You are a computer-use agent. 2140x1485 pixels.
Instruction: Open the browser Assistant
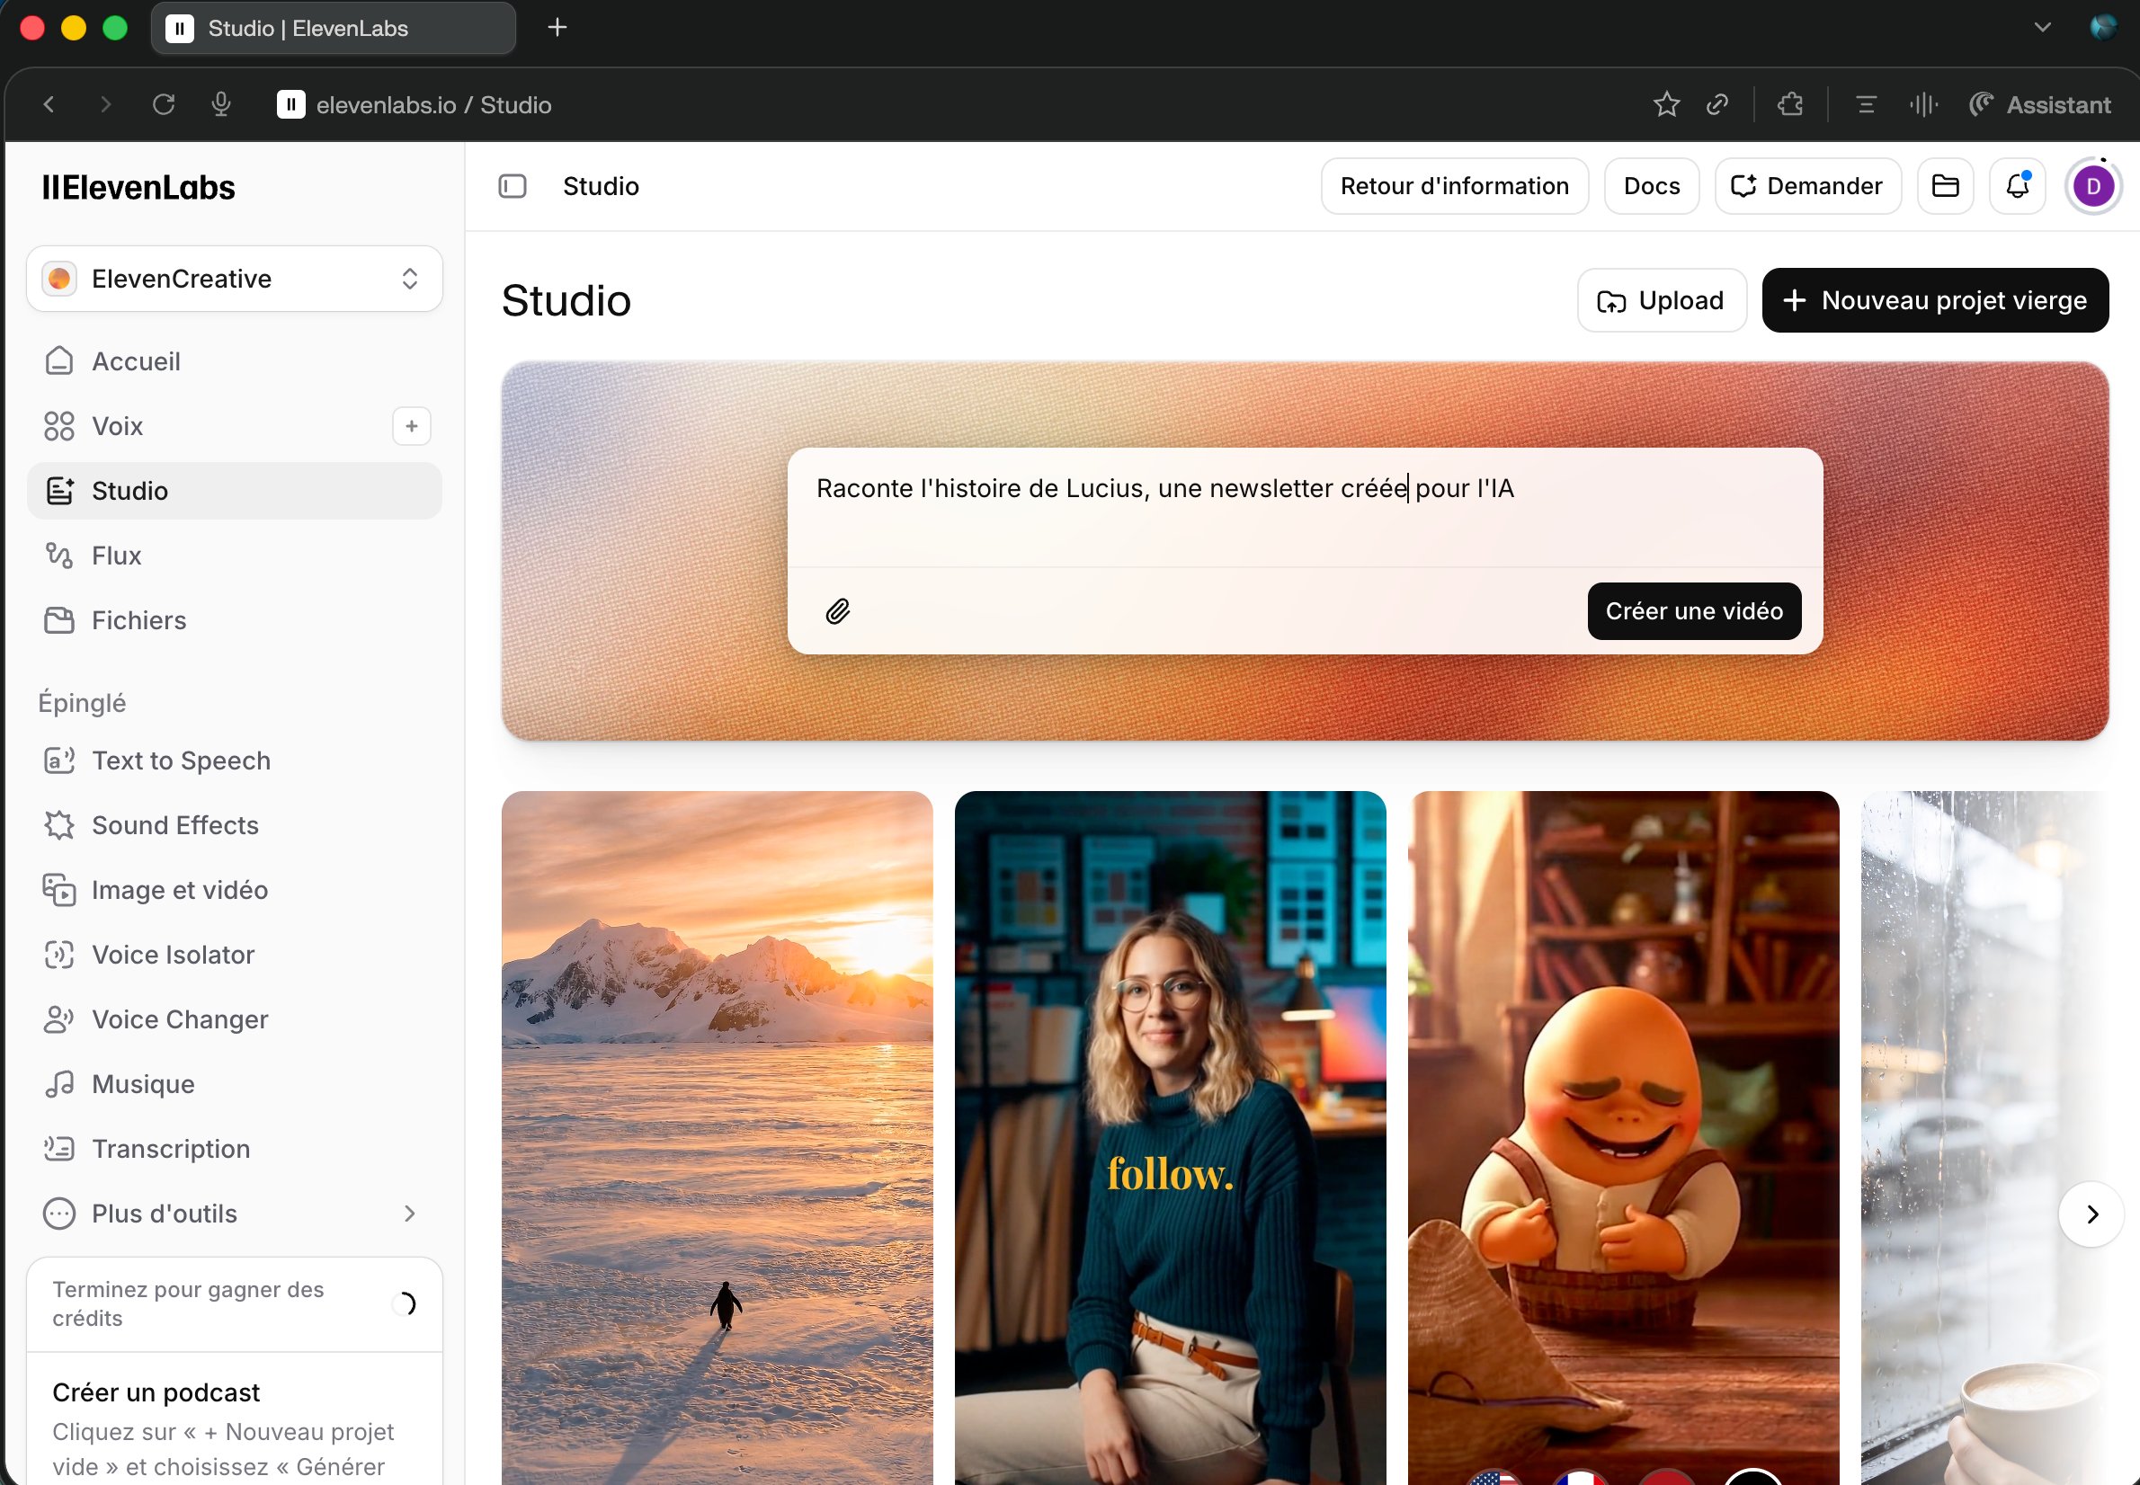click(2040, 105)
